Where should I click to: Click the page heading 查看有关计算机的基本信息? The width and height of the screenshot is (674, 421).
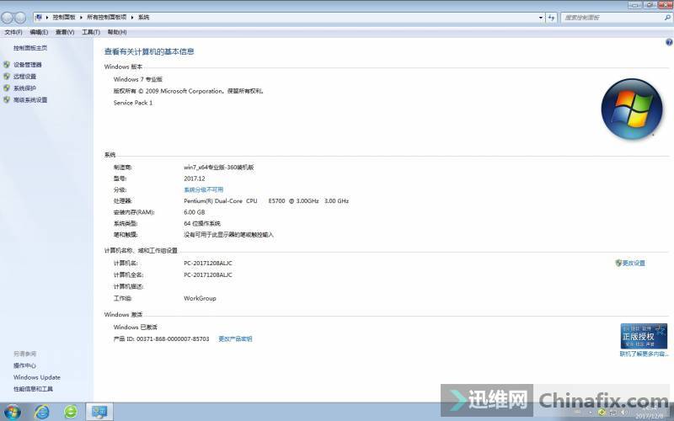click(149, 51)
